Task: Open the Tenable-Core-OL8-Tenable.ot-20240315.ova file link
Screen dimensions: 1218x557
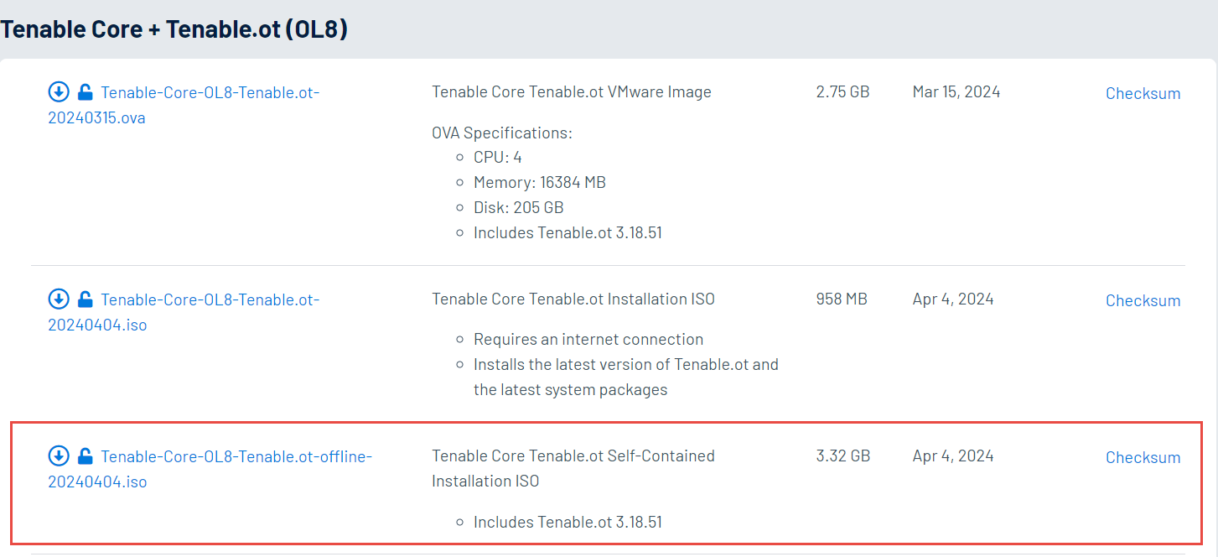Action: (x=210, y=92)
